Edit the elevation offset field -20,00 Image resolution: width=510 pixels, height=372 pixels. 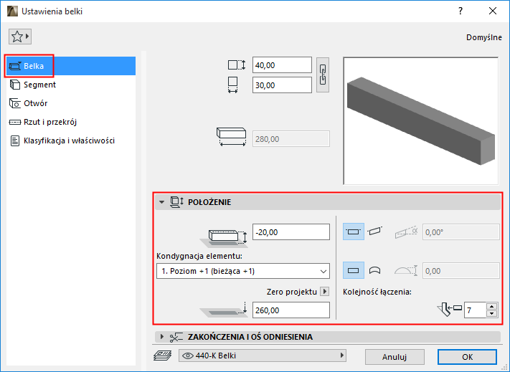[x=291, y=232]
